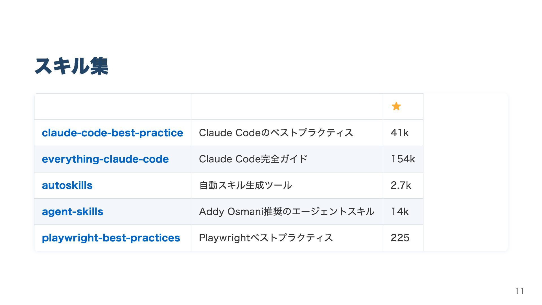
Task: Click the empty header cell above repository names
Action: coord(112,106)
